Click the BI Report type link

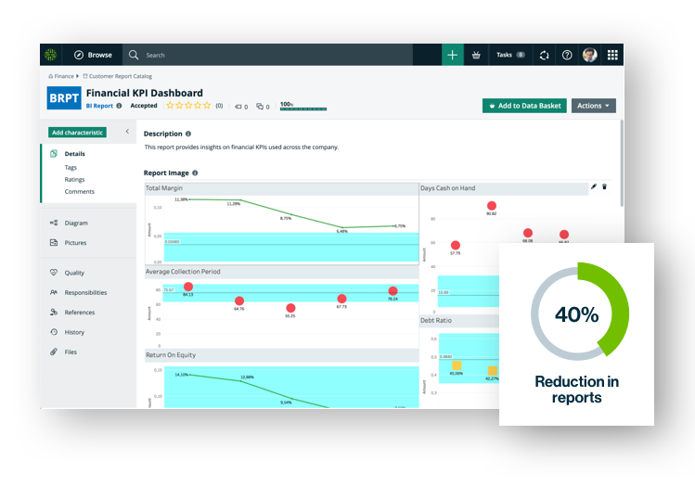pyautogui.click(x=99, y=106)
